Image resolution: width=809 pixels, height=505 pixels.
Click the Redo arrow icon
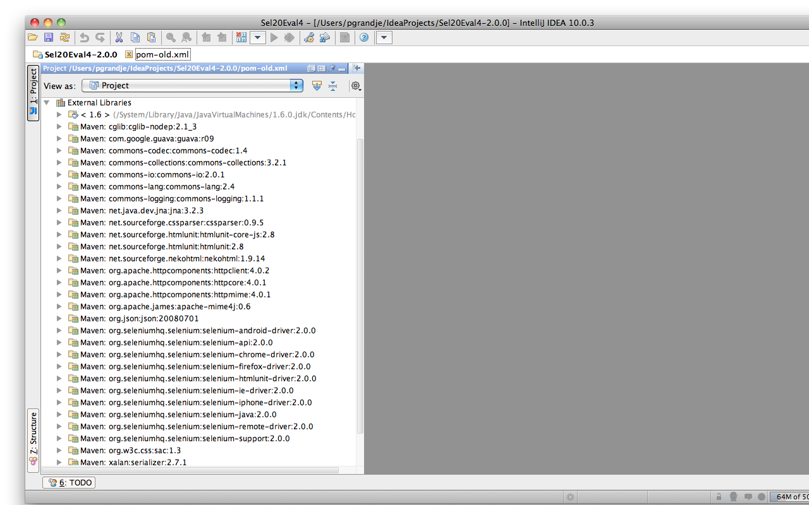coord(99,38)
